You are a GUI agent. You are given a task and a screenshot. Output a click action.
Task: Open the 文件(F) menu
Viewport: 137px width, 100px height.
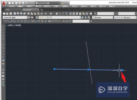click(x=12, y=6)
